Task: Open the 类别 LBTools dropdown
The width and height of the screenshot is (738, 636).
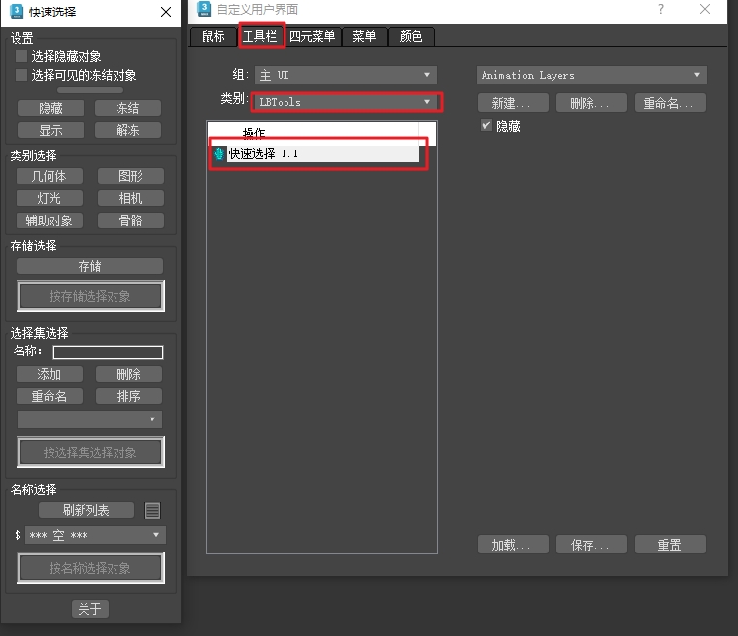Action: point(346,102)
